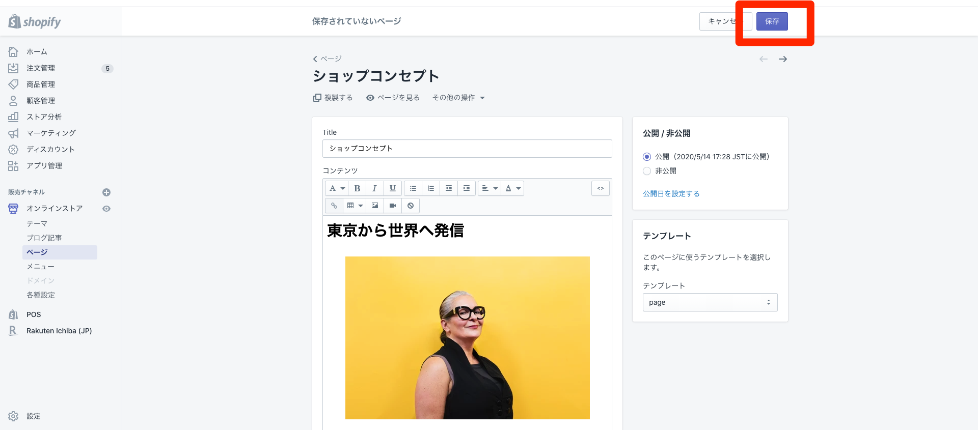Toggle underline formatting
The height and width of the screenshot is (430, 978).
[x=393, y=188]
